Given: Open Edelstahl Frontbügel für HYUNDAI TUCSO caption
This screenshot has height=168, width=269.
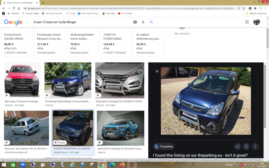Looking at the screenshot, I should [120, 101].
